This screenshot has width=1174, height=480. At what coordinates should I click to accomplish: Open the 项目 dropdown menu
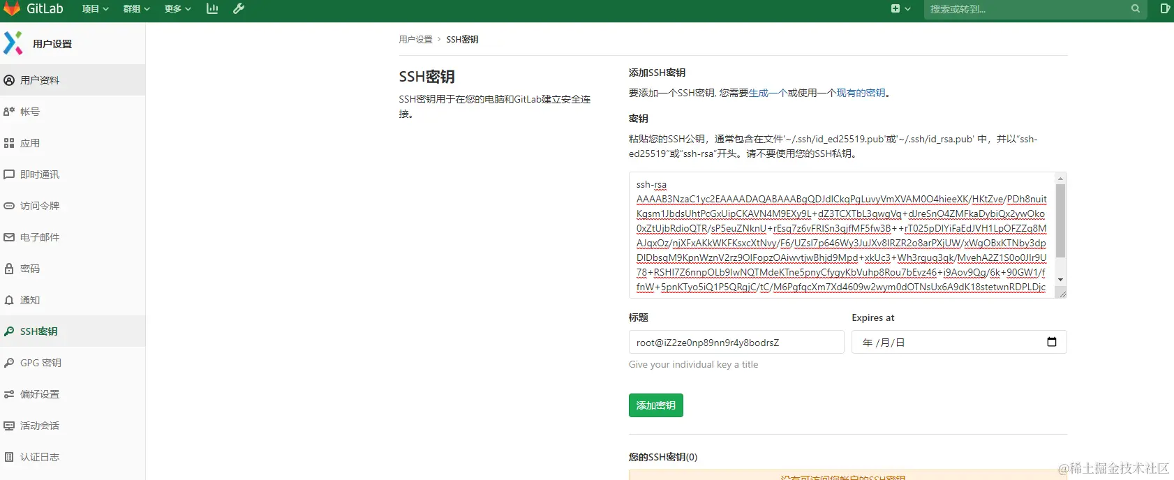[x=95, y=9]
